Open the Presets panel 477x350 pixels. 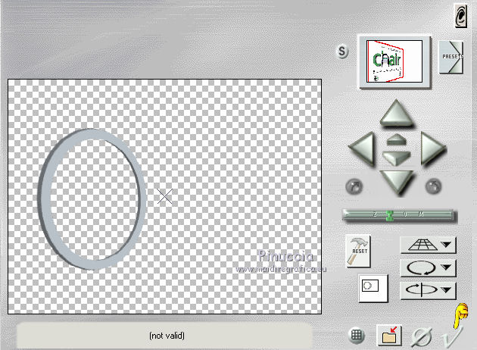pos(450,57)
